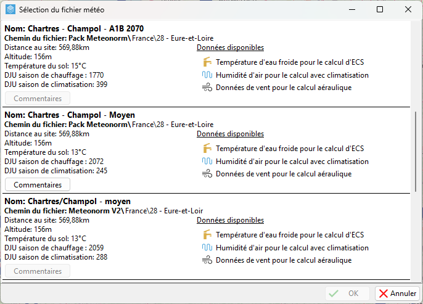Screen dimensions: 423x304
Task: Click the wind icon for Champol - Moyen
Action: pos(207,174)
